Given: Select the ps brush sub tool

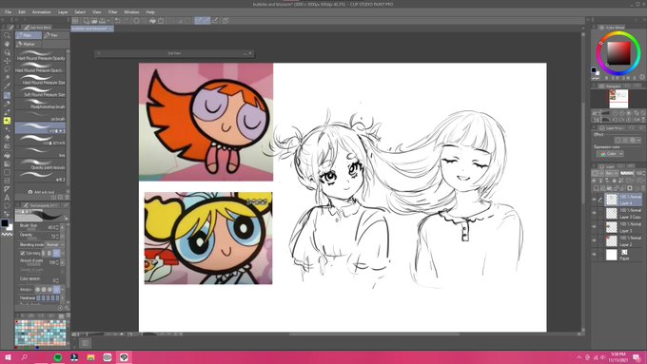Looking at the screenshot, I should point(40,116).
